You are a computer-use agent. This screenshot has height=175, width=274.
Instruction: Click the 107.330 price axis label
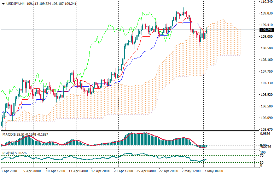pos(265,83)
